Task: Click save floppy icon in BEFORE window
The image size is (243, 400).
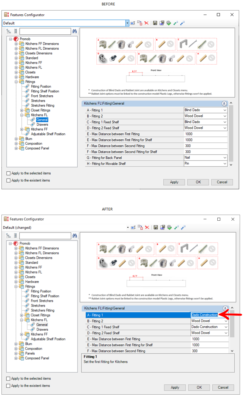Action: pyautogui.click(x=155, y=23)
